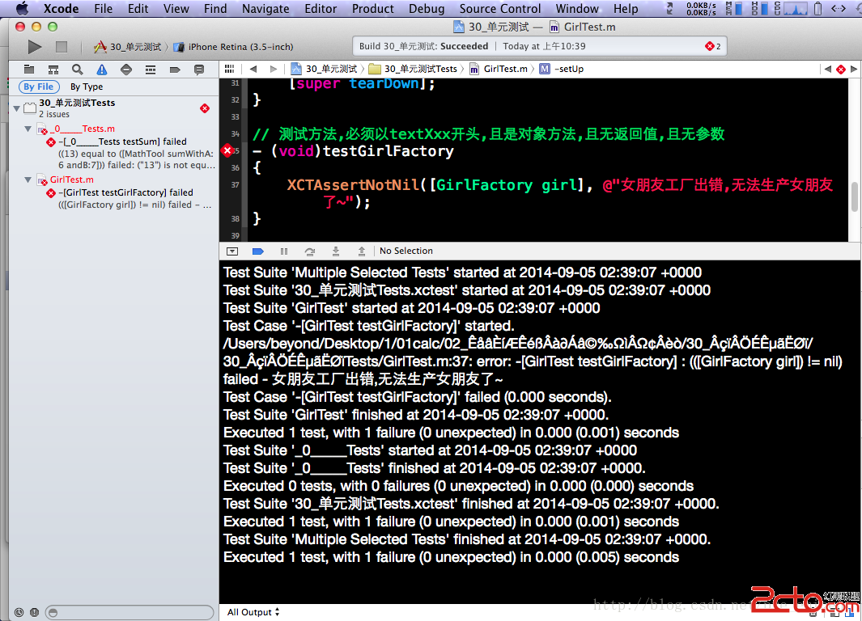This screenshot has height=621, width=862.
Task: Collapse the GirlTest.m issue file
Action: [x=28, y=180]
